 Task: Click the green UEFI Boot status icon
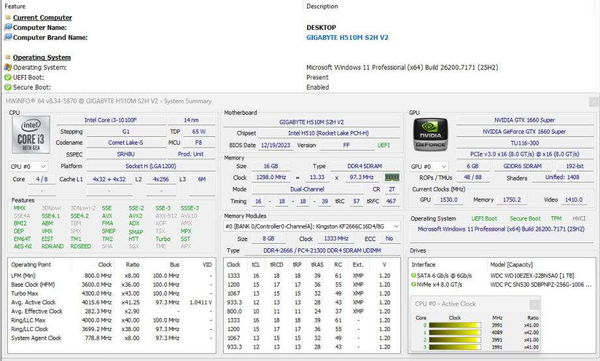[8, 77]
